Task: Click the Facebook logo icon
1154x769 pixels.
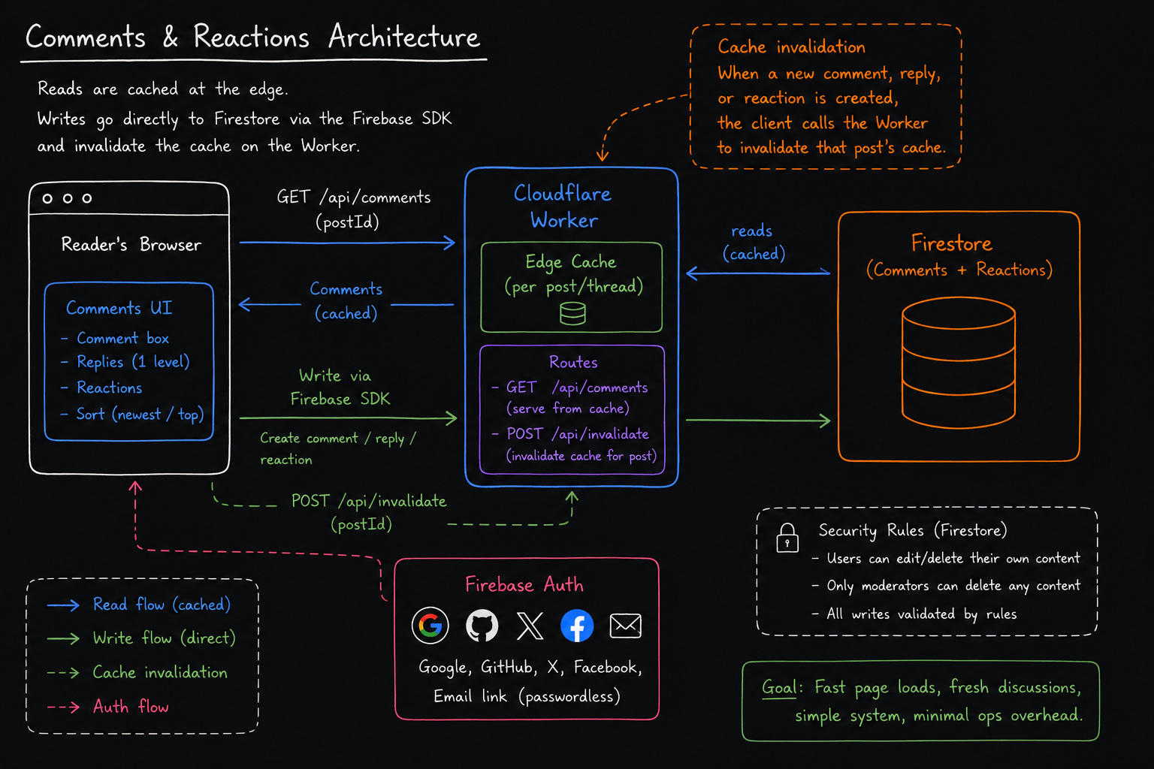Action: click(577, 626)
